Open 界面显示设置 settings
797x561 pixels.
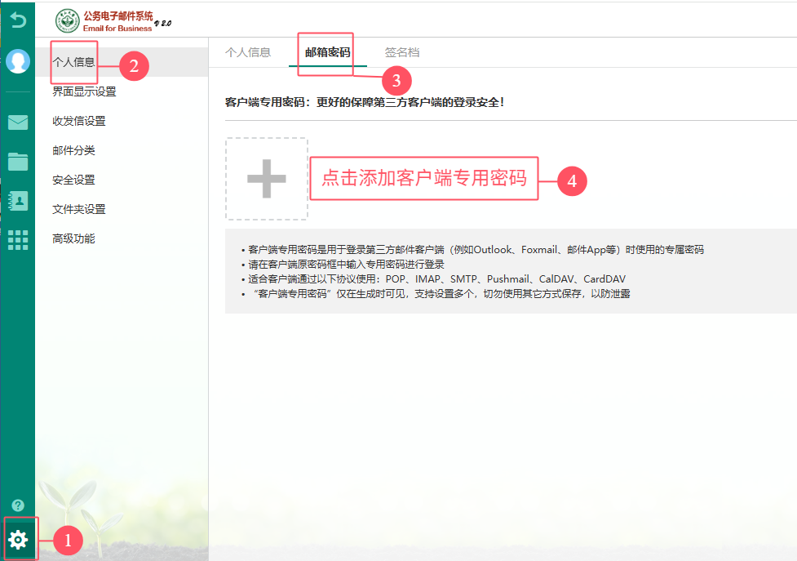pos(84,91)
